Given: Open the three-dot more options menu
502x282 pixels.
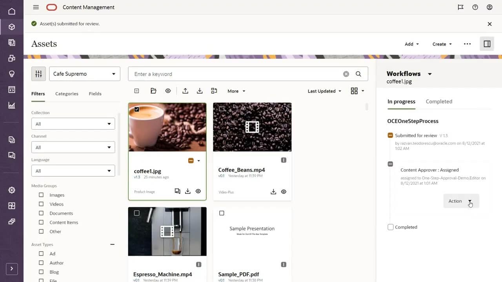Looking at the screenshot, I should coord(467,44).
